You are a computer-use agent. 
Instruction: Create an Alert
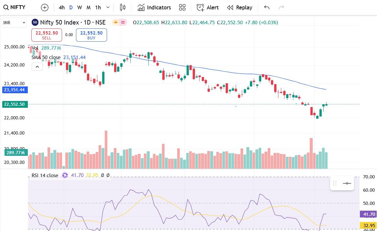[x=208, y=7]
